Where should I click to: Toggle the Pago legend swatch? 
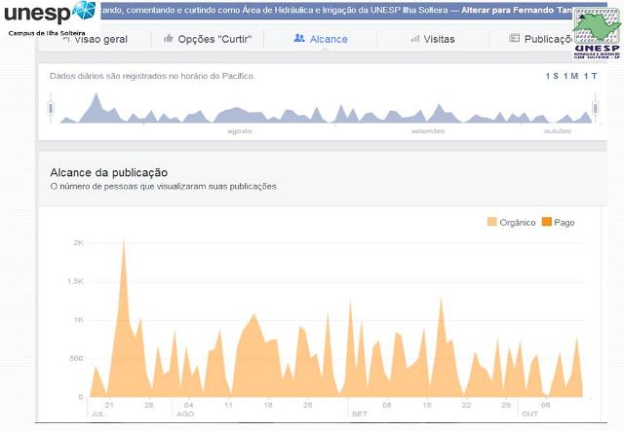[546, 223]
